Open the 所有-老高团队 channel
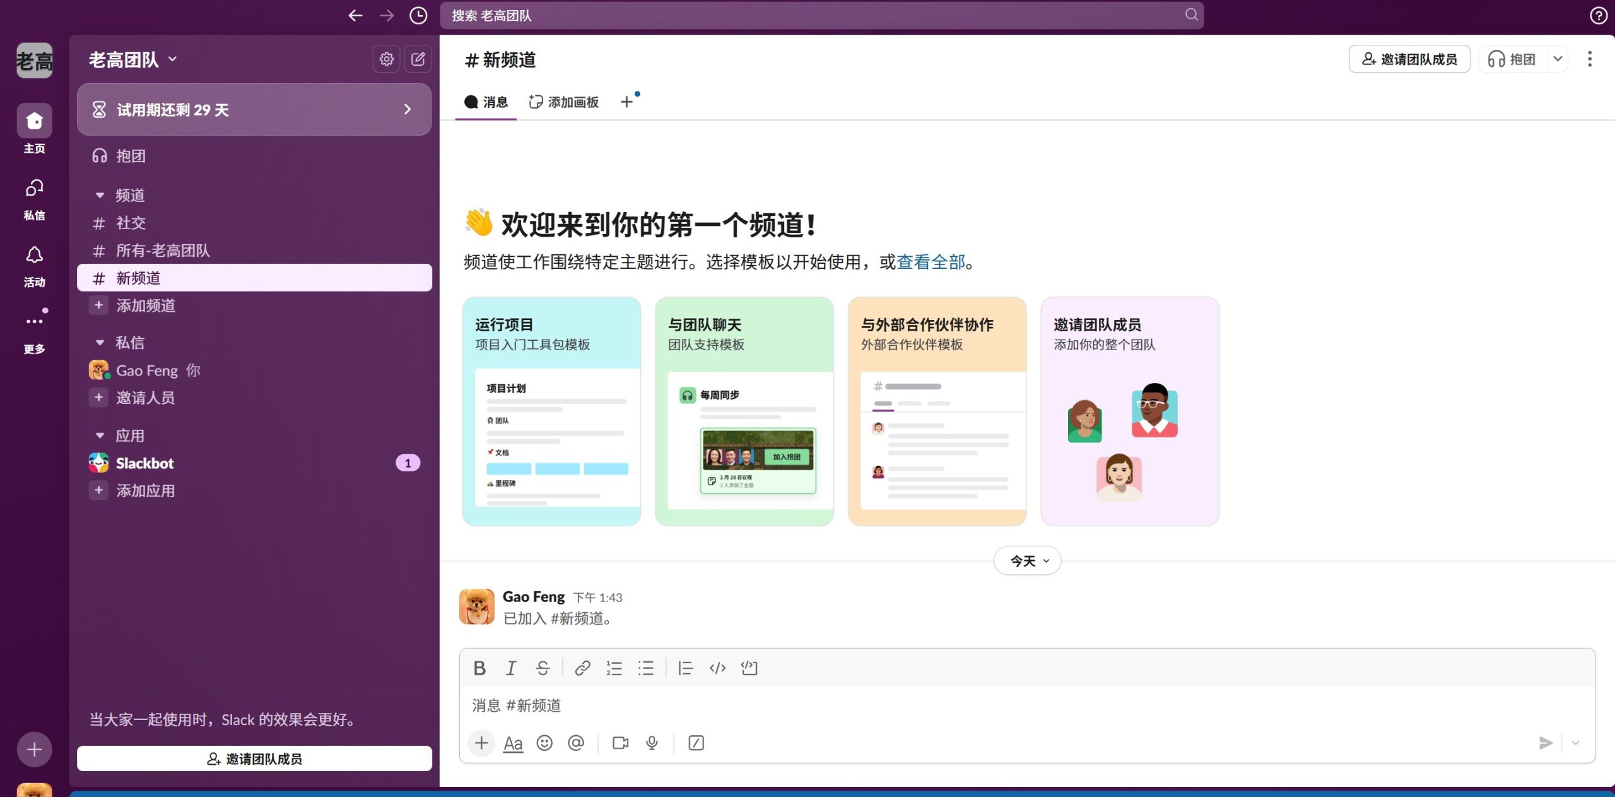This screenshot has height=797, width=1615. 254,251
